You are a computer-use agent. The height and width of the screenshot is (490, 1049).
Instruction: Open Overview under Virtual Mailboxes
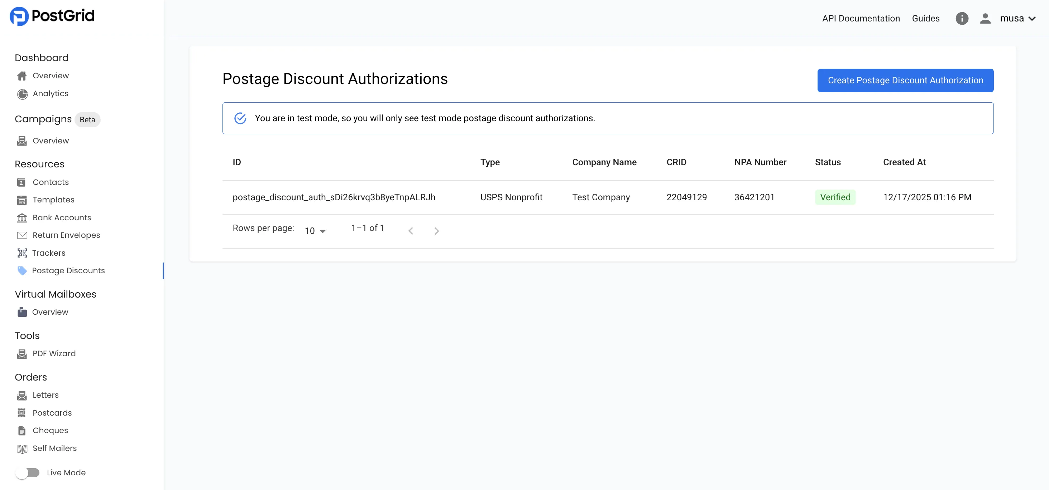click(51, 312)
